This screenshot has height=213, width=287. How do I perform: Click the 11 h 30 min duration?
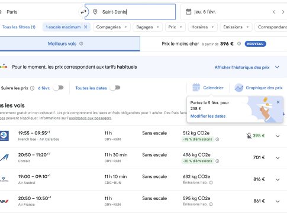(x=116, y=155)
